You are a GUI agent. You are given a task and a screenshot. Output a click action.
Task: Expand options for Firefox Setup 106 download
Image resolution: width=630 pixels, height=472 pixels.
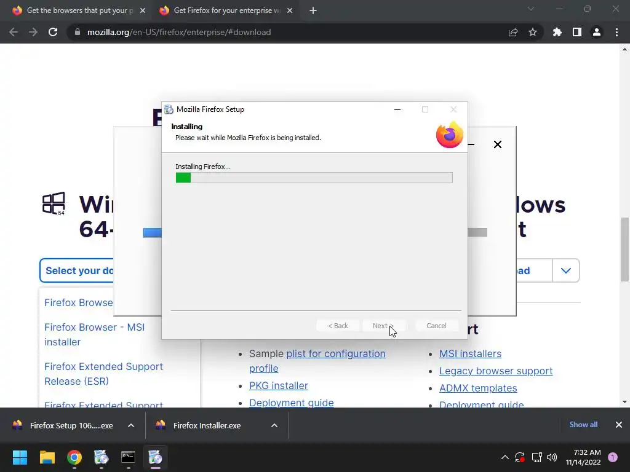131,425
